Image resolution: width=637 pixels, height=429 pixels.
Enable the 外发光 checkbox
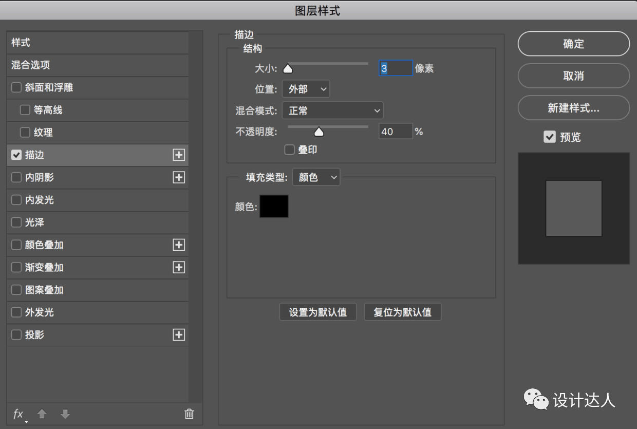click(x=16, y=312)
